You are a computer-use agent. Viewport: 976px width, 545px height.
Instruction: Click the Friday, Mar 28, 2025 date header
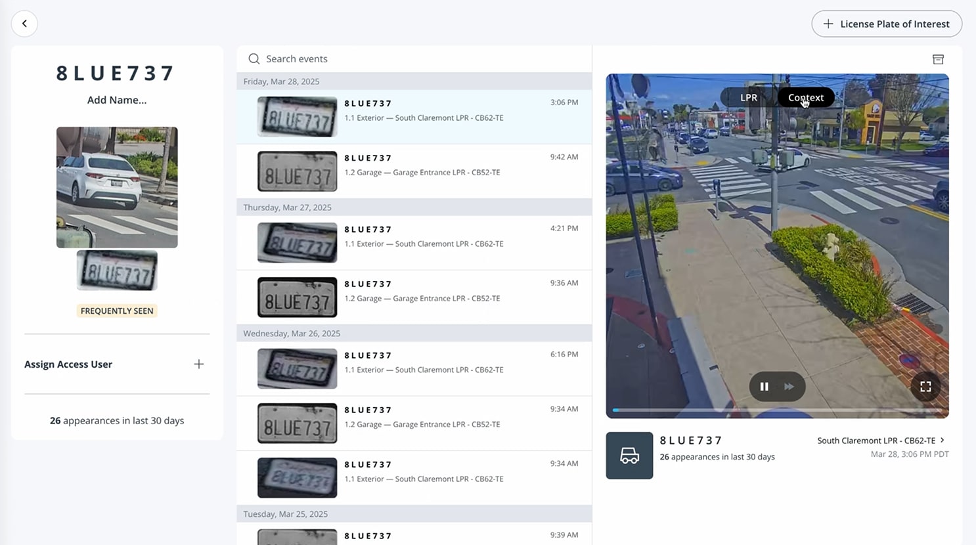tap(414, 81)
